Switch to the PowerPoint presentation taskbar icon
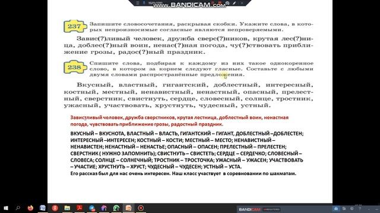 [x=128, y=208]
